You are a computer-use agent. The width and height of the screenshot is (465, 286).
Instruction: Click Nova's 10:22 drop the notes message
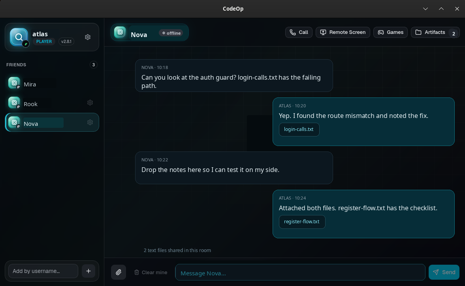(x=234, y=168)
